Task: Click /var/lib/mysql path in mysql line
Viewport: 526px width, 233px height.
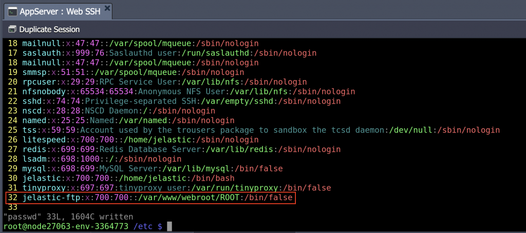Action: click(196, 168)
